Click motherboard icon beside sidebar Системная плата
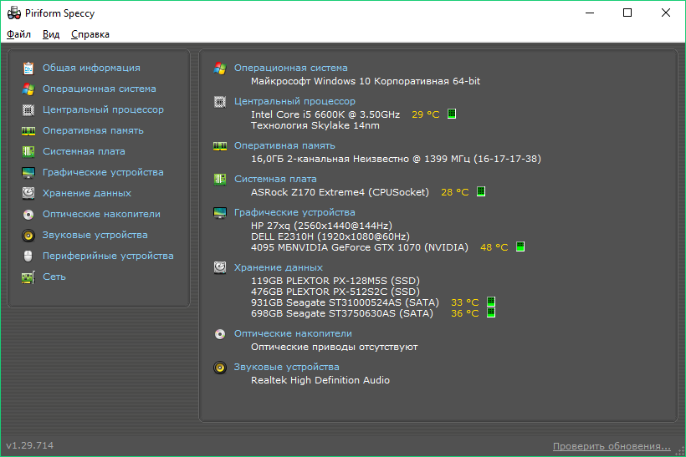Image resolution: width=686 pixels, height=457 pixels. [28, 151]
